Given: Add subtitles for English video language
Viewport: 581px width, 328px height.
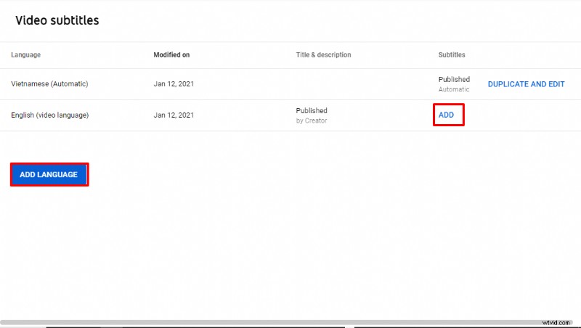Looking at the screenshot, I should coord(446,115).
